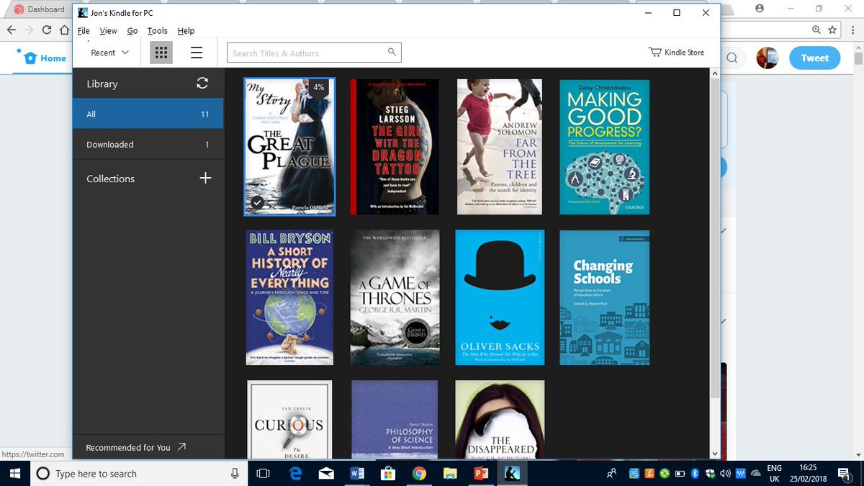Click the Type here to search box
Image resolution: width=864 pixels, height=486 pixels.
tap(138, 473)
